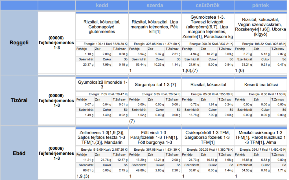Screen dimensions: 289x180
Task: Click the Mexikói csirkeragu lunch entry
Action: [x=260, y=137]
